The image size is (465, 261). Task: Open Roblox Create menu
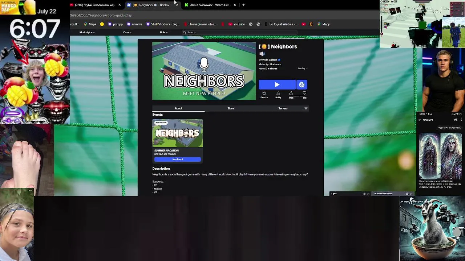coord(127,32)
